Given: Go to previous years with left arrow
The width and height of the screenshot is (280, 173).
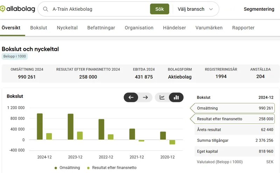Looking at the screenshot, I should click(131, 97).
